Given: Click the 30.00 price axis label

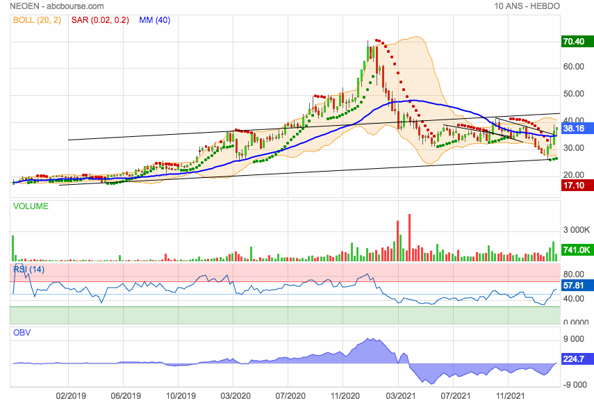Looking at the screenshot, I should tap(574, 148).
